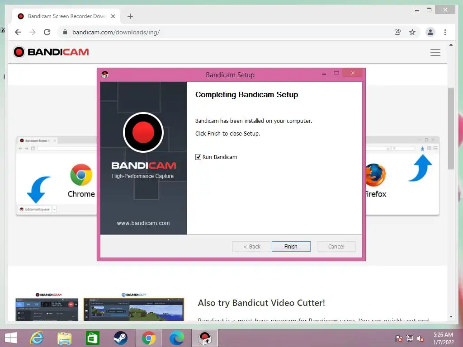This screenshot has width=463, height=347.
Task: Open a new Chrome tab
Action: pos(130,16)
